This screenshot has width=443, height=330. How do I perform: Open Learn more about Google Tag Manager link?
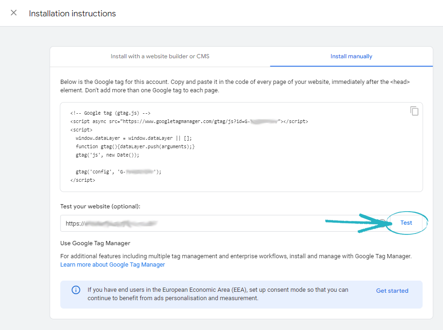[112, 265]
